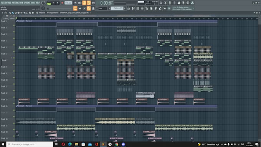Open the Pattern 25 selector

tap(117, 8)
